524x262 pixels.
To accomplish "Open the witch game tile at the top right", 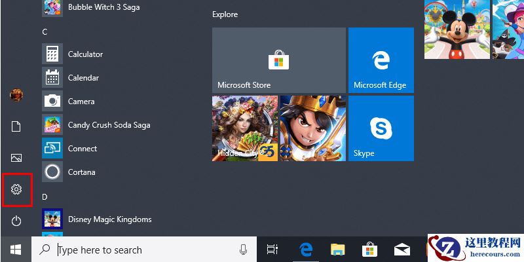I will point(508,29).
